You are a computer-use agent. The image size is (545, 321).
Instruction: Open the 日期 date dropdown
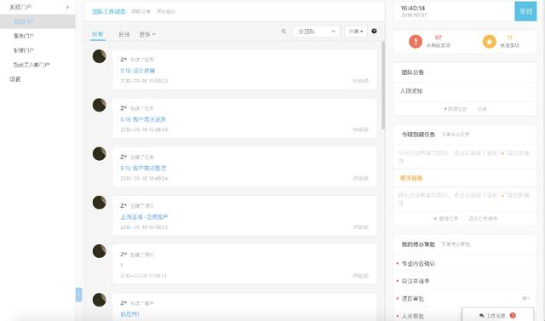(356, 32)
